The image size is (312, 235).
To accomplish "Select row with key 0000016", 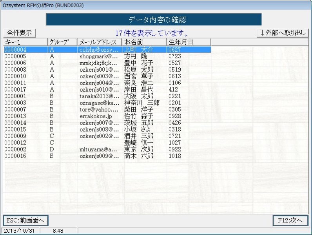I will click(107, 156).
